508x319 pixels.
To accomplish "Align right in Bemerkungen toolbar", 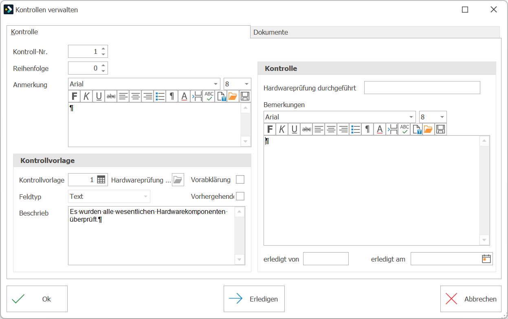I will 343,129.
